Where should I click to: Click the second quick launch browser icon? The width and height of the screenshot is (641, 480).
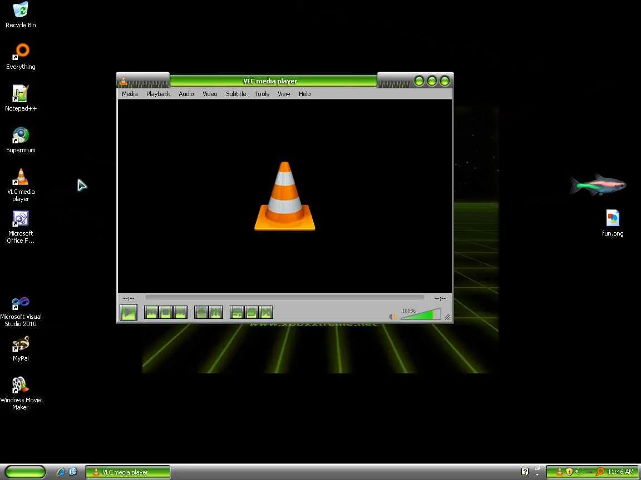(x=73, y=472)
